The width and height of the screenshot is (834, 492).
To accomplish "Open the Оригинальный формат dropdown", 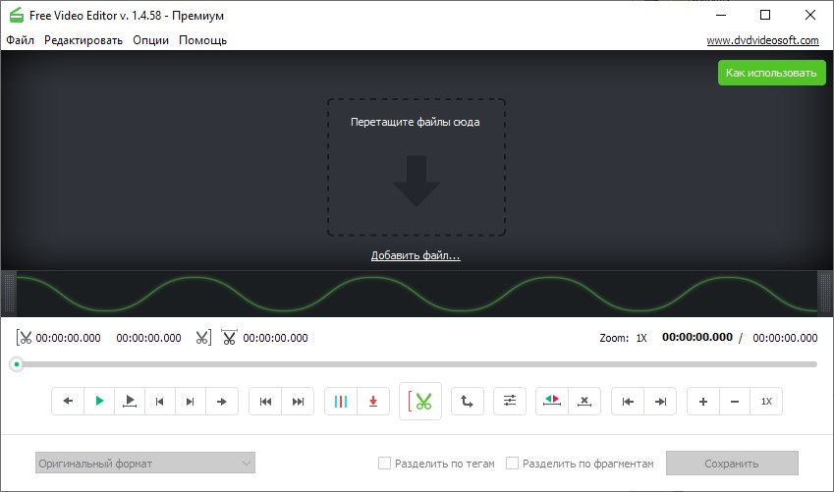I will (x=145, y=463).
